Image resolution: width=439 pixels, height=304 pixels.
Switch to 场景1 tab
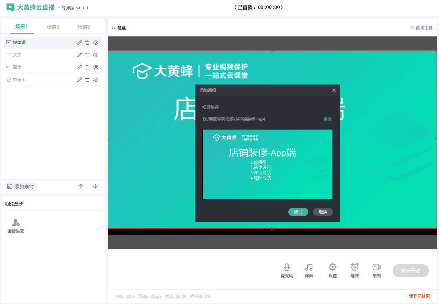[22, 26]
